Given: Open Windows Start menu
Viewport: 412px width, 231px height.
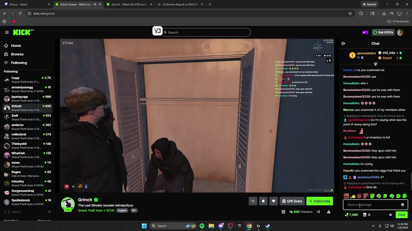Looking at the screenshot, I should [144, 226].
